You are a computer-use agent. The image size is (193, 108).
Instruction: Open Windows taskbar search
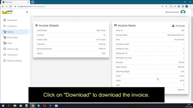(9, 106)
